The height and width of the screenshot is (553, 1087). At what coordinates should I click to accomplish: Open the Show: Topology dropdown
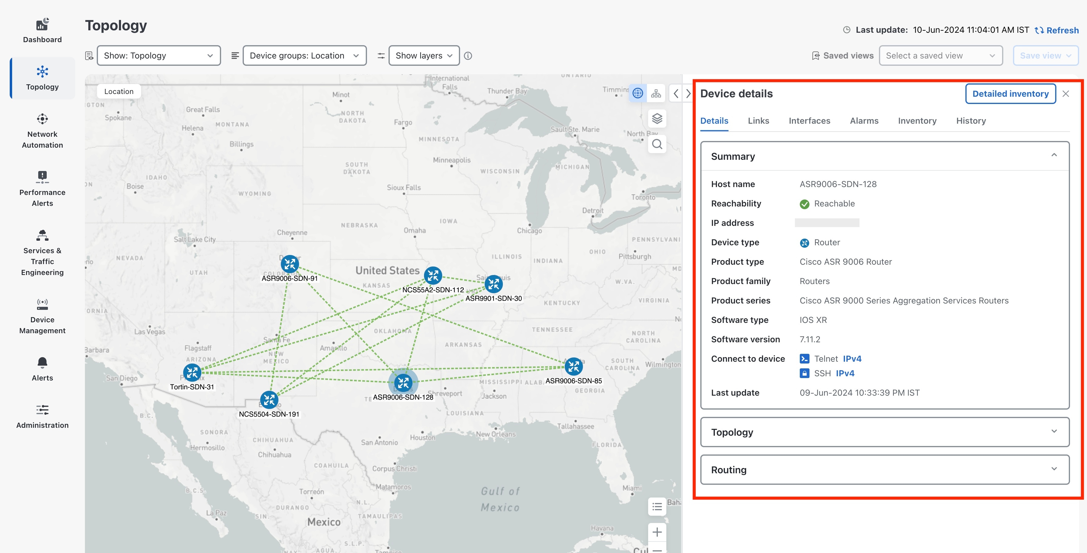(x=159, y=56)
